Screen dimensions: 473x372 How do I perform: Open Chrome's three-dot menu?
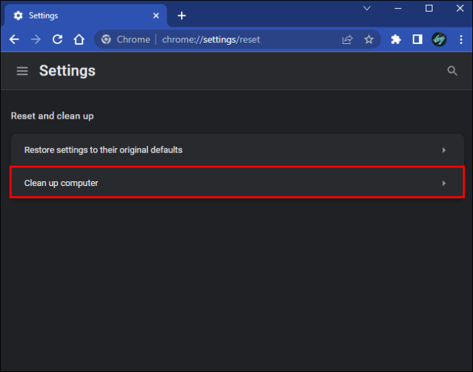coord(461,39)
